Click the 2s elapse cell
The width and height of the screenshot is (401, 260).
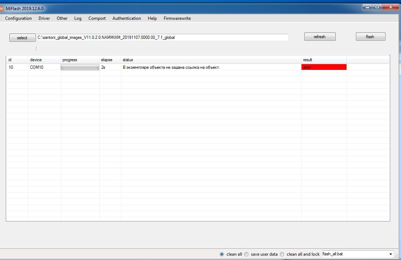point(110,67)
